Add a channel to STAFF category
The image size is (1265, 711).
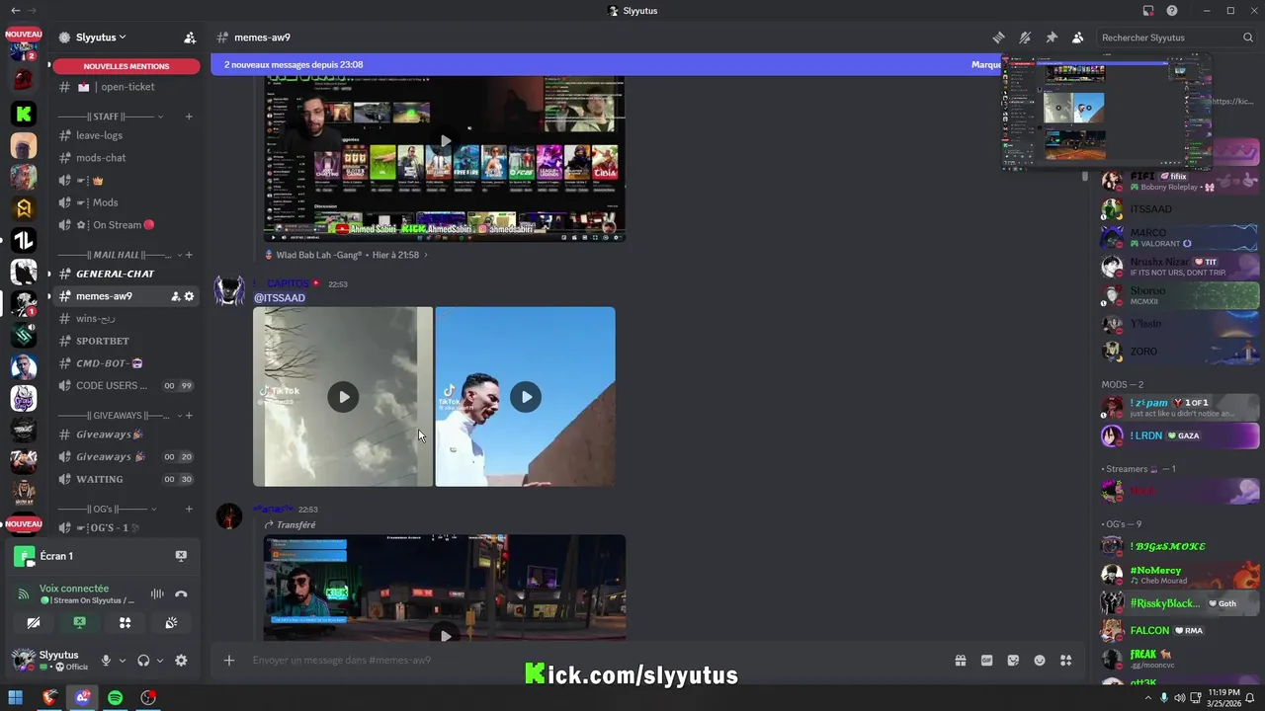tap(189, 117)
